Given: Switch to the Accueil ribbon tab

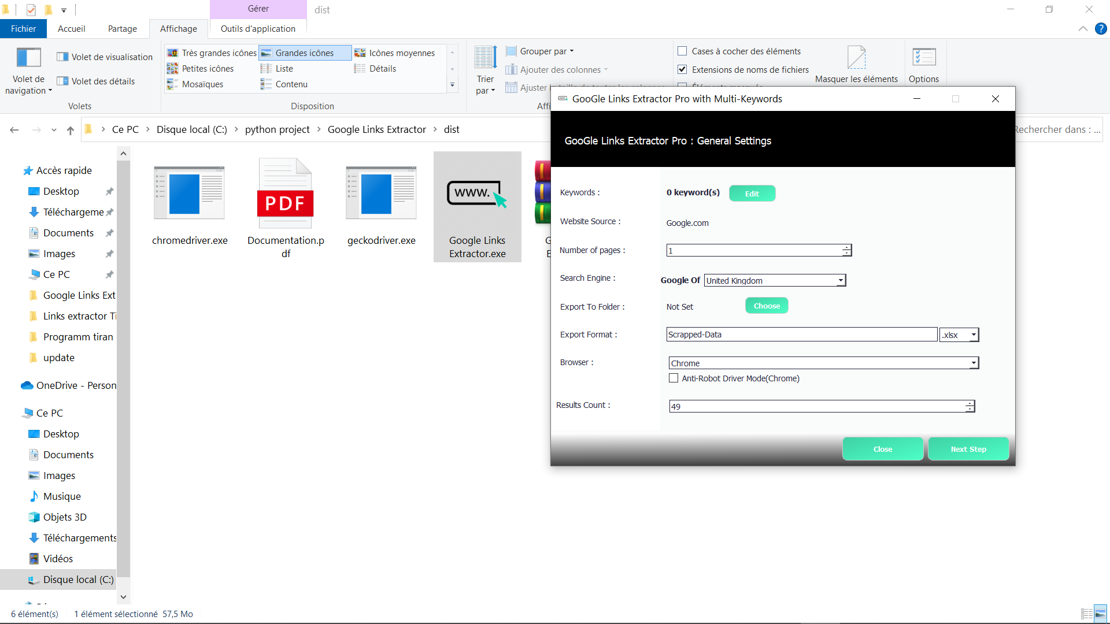Looking at the screenshot, I should point(71,28).
